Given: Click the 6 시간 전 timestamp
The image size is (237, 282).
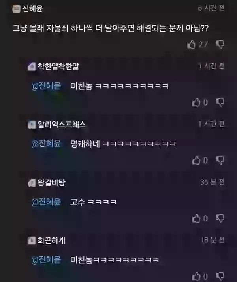Looking at the screenshot, I should tap(211, 8).
